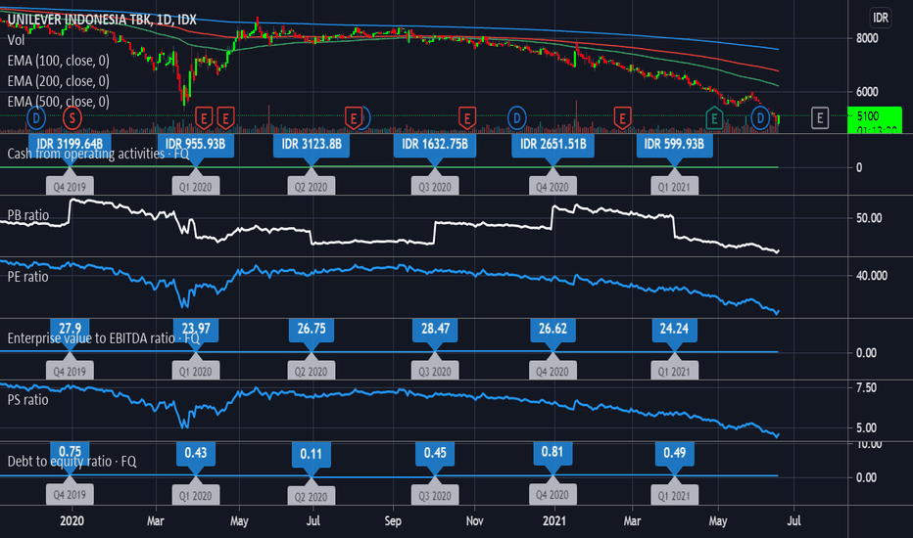Click the 8000 price axis label
Image resolution: width=913 pixels, height=538 pixels.
[x=866, y=38]
